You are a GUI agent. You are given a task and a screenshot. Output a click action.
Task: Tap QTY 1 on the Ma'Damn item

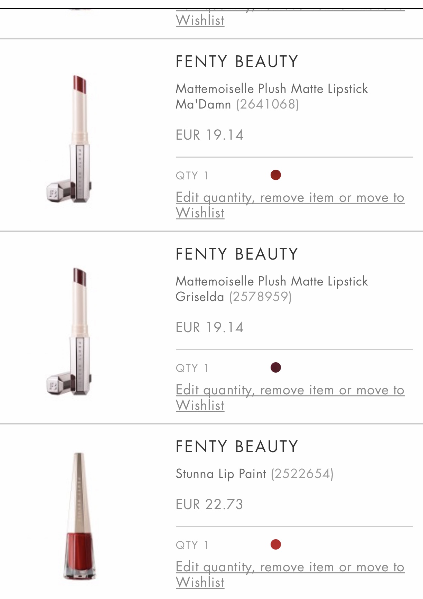coord(192,176)
